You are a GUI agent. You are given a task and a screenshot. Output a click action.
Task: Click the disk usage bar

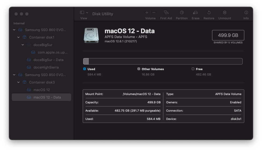click(163, 61)
